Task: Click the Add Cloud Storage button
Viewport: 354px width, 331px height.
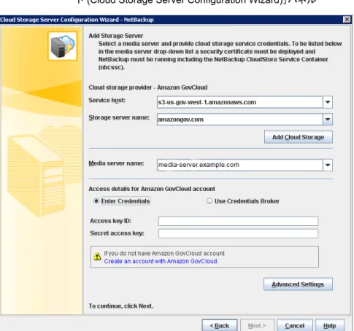Action: [299, 137]
